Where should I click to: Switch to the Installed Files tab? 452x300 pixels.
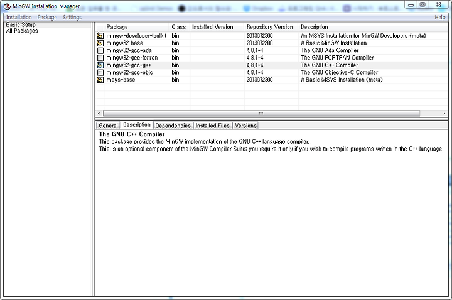click(x=212, y=126)
